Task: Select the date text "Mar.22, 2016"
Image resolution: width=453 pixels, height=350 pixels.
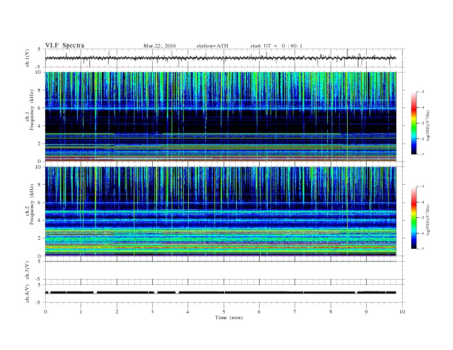Action: click(160, 46)
